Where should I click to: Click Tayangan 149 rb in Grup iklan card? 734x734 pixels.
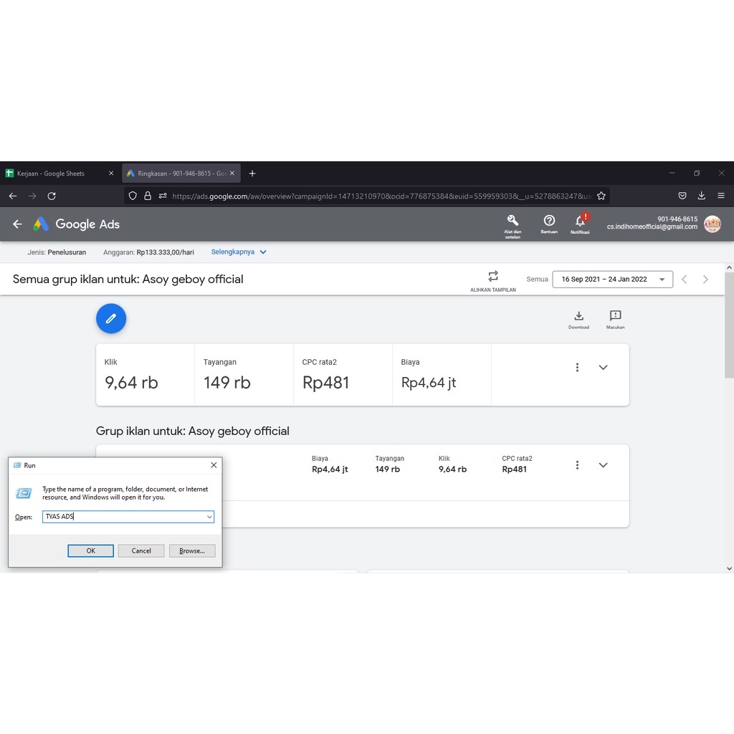(389, 464)
